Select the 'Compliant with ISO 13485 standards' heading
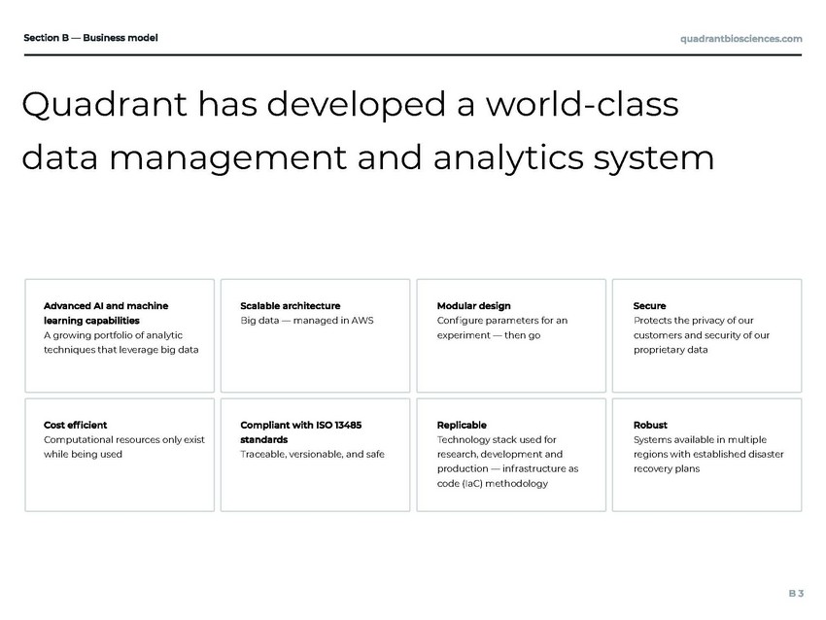This screenshot has height=620, width=826. click(300, 431)
